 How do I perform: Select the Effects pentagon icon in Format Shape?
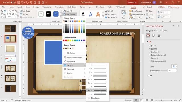(154, 35)
